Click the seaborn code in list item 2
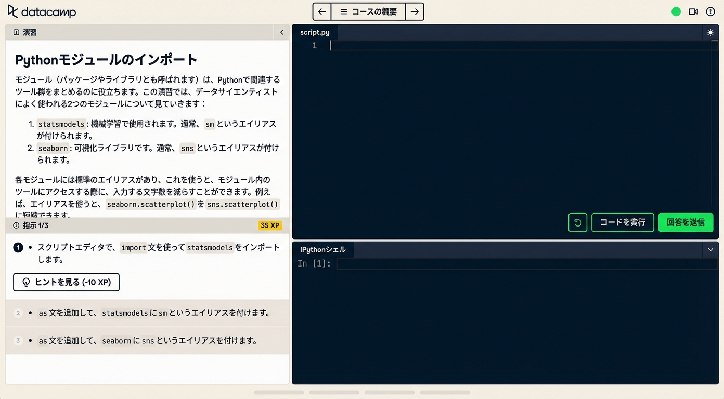 53,148
